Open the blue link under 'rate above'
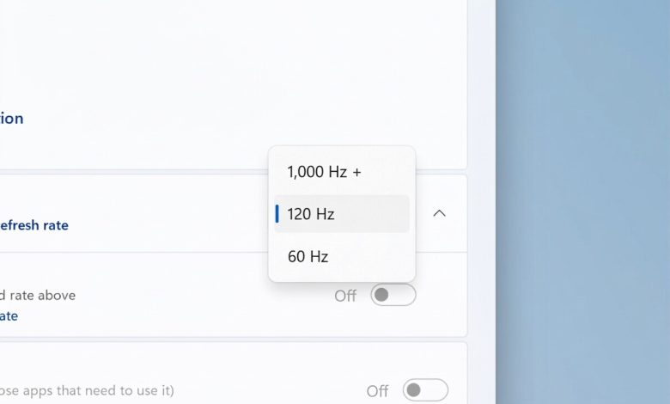670x404 pixels. click(x=9, y=315)
